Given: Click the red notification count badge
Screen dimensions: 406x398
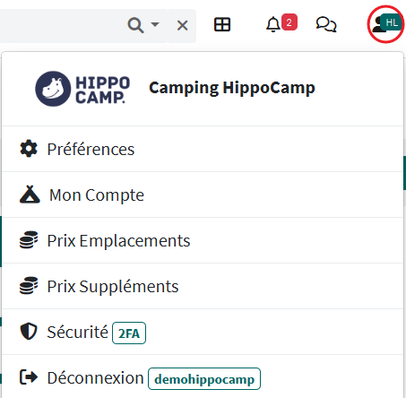Looking at the screenshot, I should click(x=289, y=22).
